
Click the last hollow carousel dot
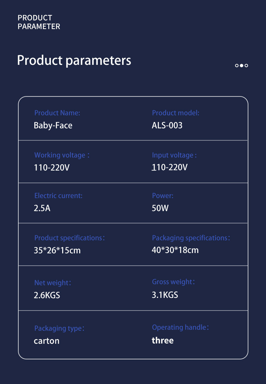246,65
